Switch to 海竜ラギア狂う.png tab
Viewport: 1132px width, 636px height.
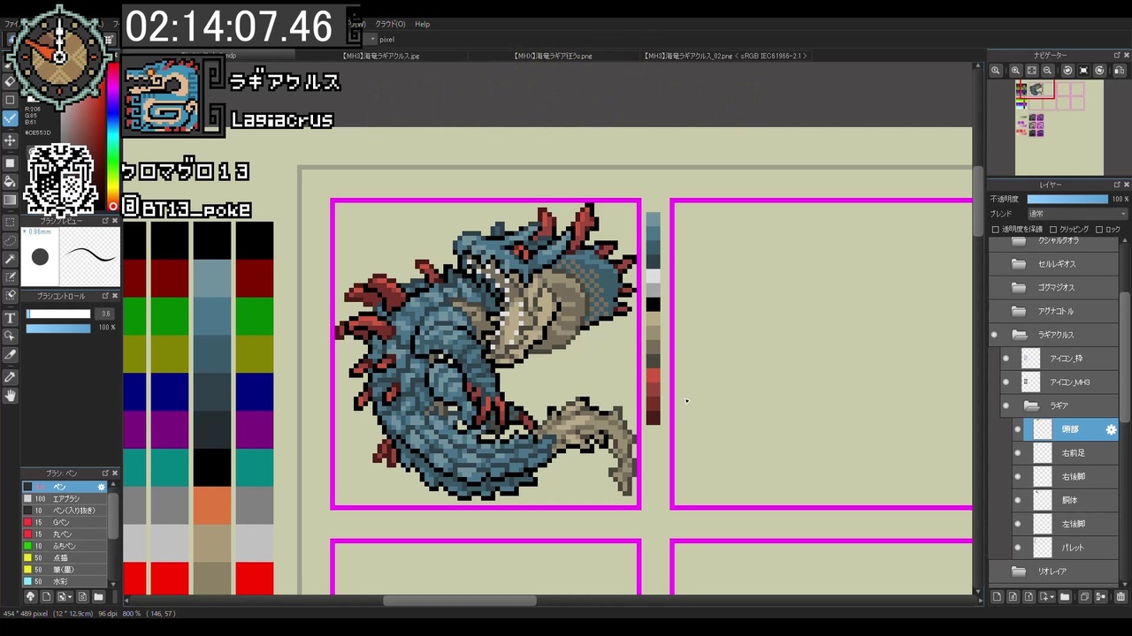click(x=552, y=56)
